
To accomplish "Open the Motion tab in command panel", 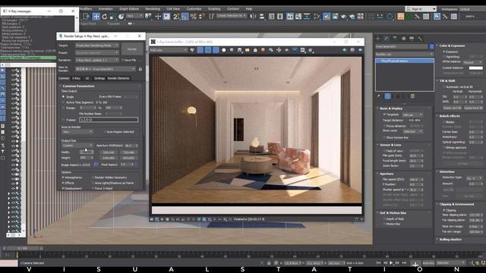I will pos(403,39).
